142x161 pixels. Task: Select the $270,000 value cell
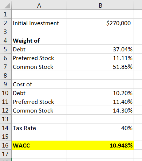[100, 23]
